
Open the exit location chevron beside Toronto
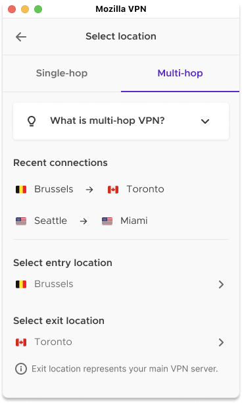pos(221,342)
